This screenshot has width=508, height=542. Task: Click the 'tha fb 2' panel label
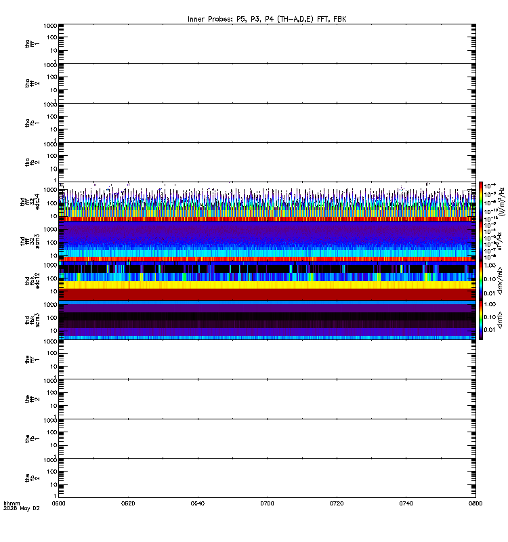coord(32,162)
